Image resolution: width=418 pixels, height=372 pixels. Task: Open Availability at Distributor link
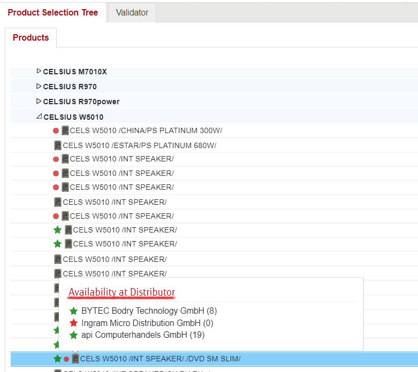point(121,292)
